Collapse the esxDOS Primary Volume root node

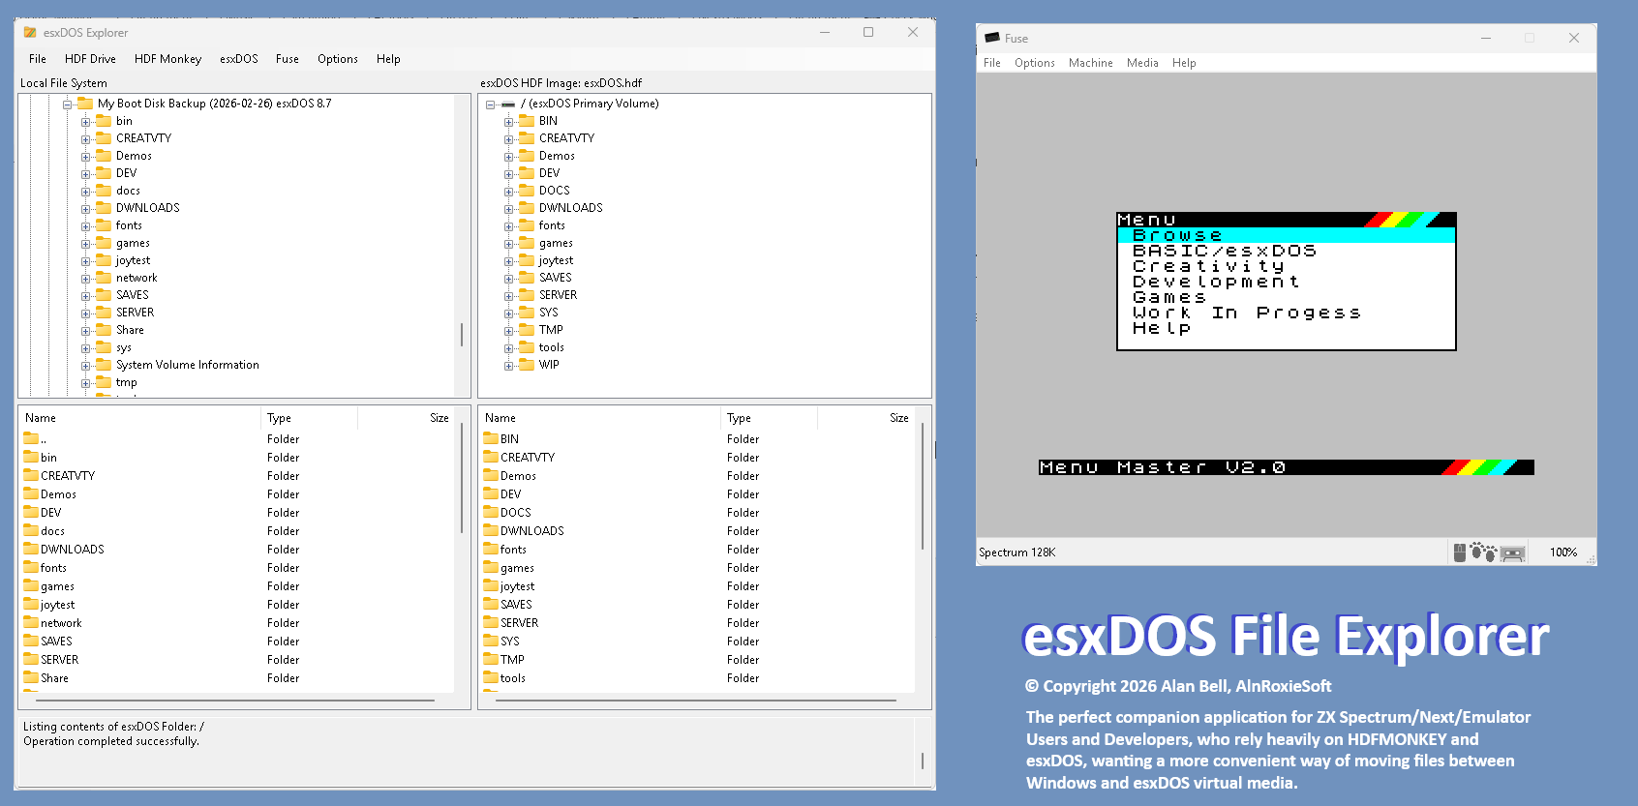click(491, 104)
